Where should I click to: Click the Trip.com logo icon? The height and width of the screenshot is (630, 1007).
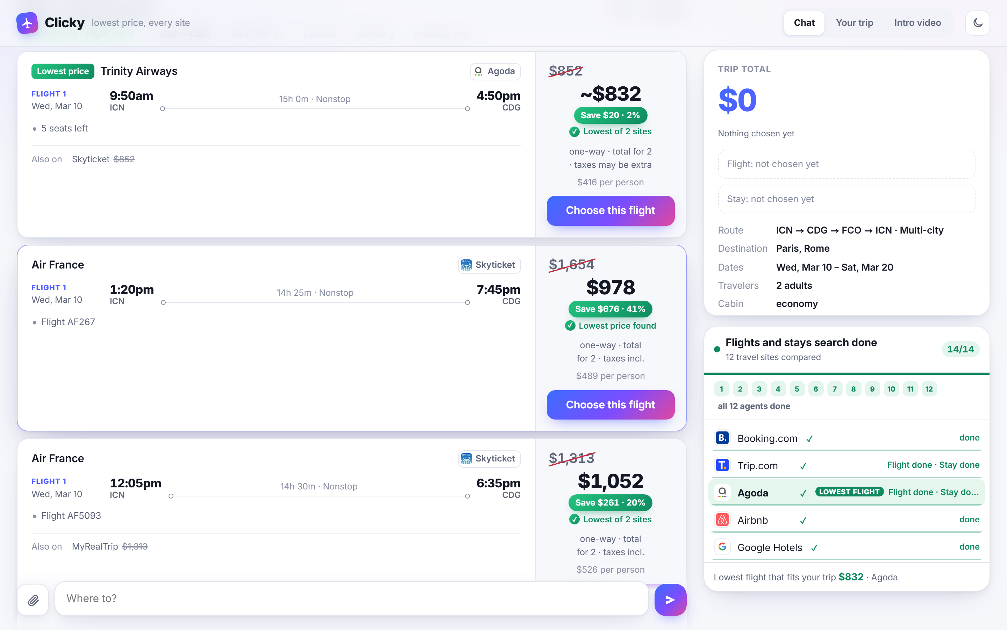click(x=722, y=465)
